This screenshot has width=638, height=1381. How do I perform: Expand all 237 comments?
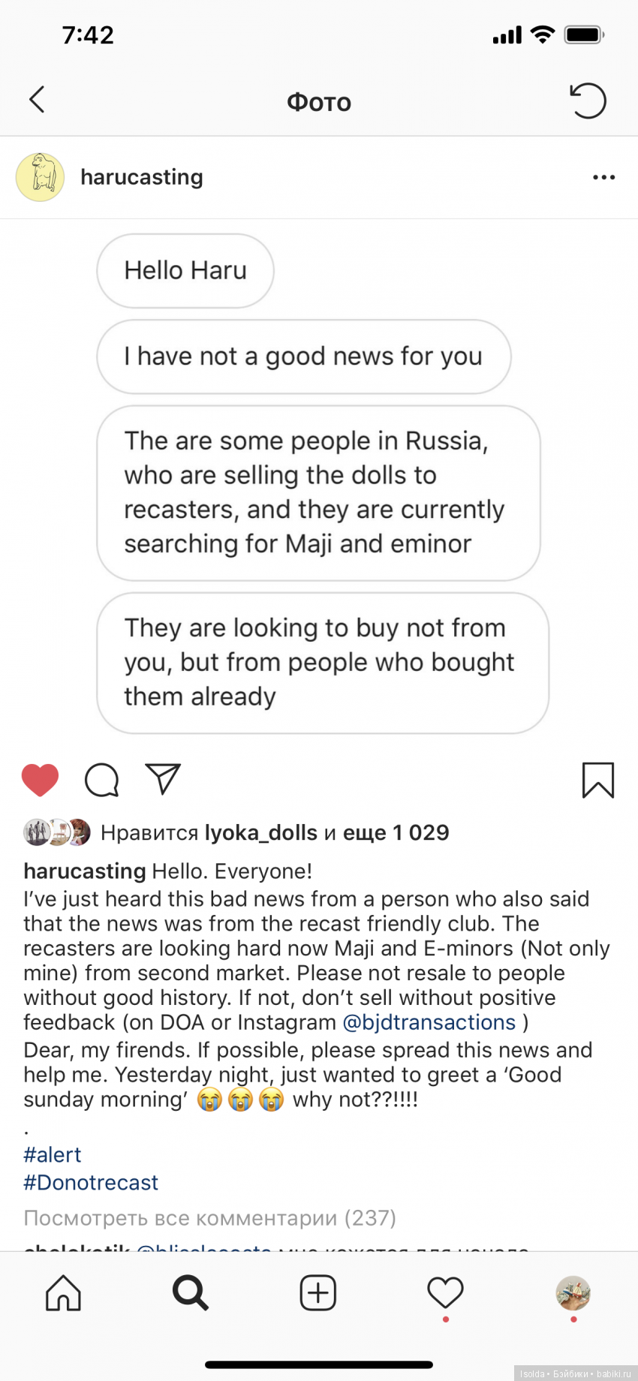point(209,1217)
